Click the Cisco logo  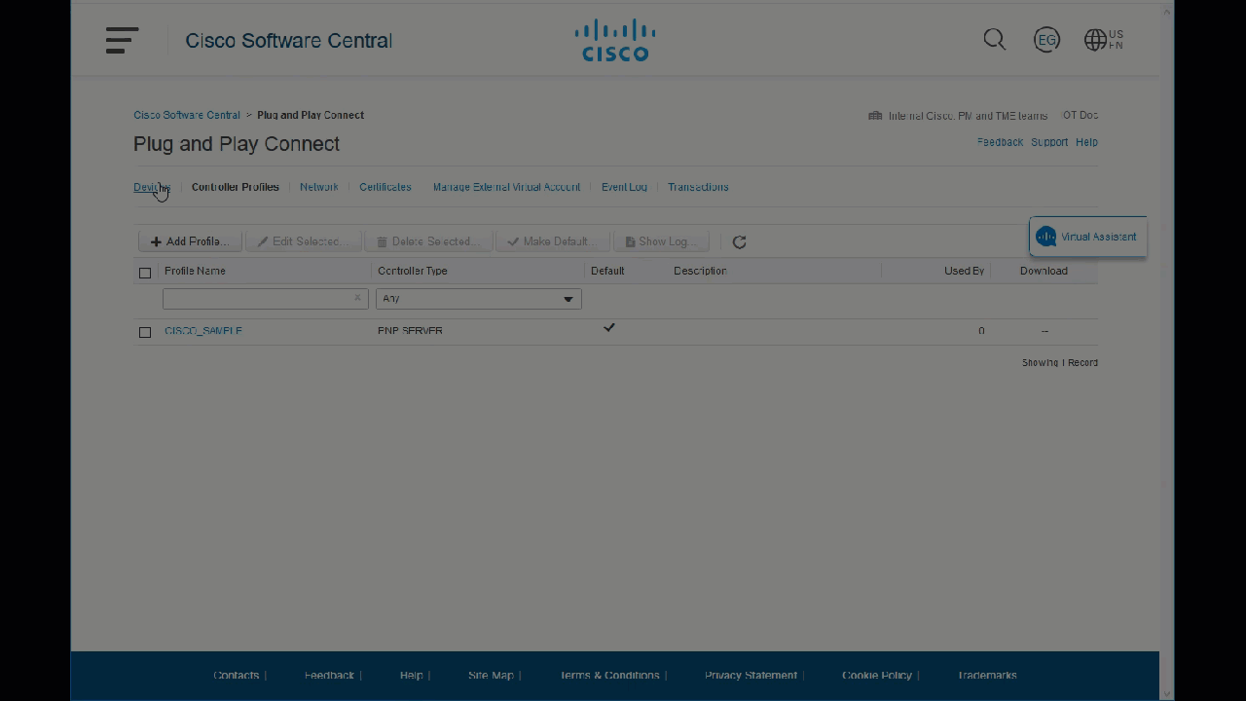point(615,40)
